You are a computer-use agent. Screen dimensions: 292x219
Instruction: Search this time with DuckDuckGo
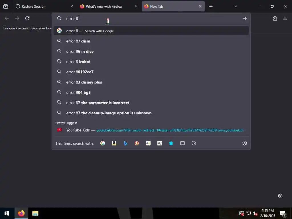click(x=137, y=143)
